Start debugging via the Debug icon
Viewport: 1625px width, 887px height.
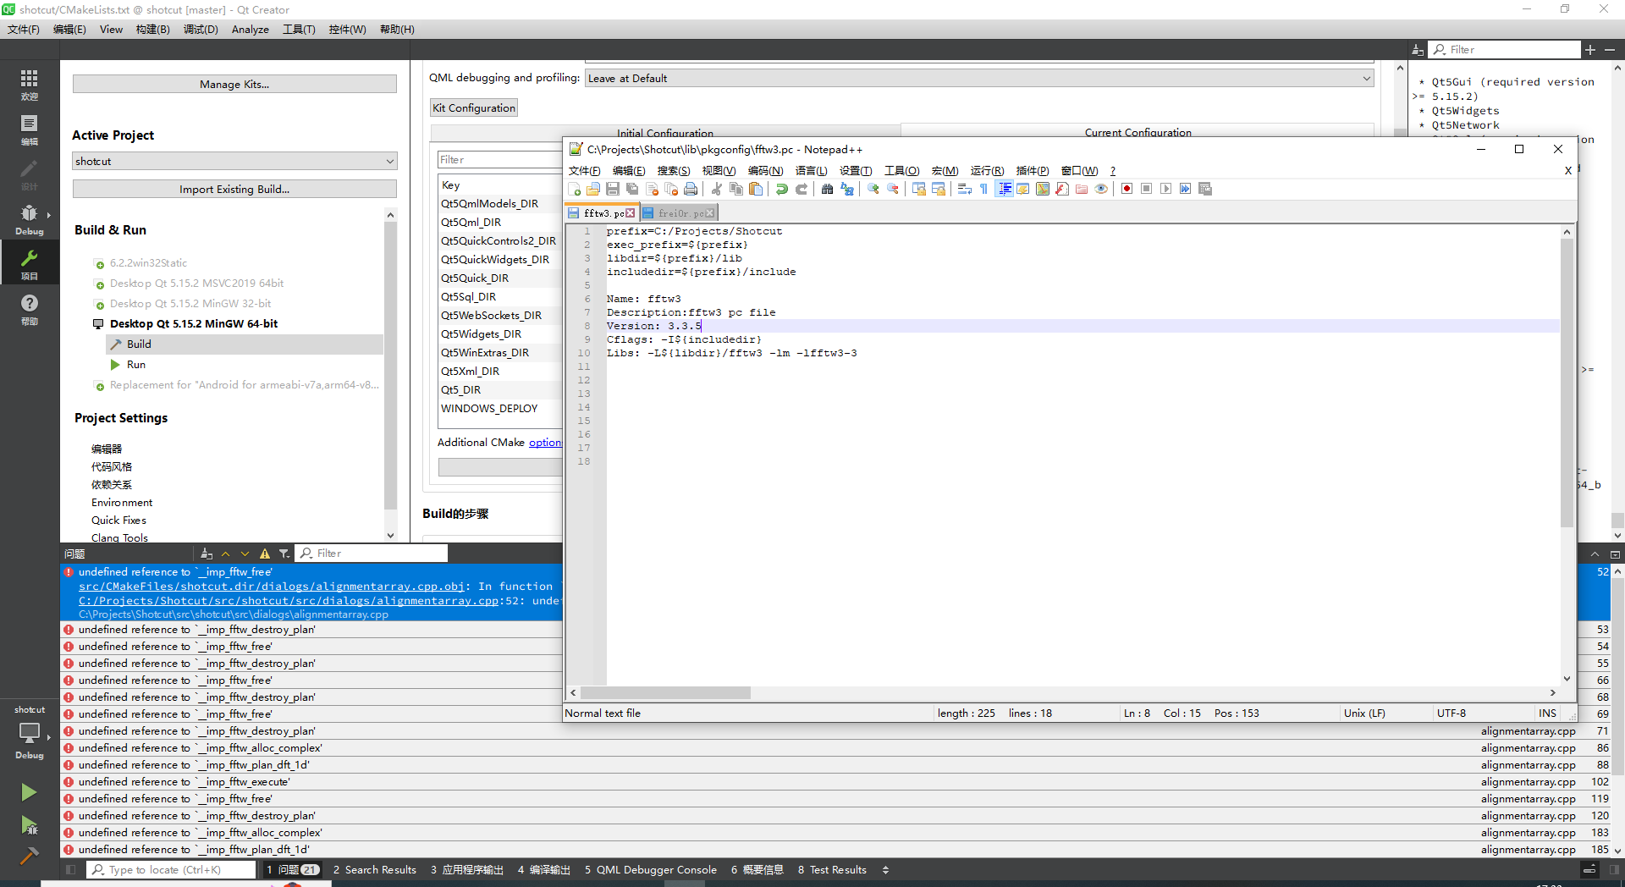click(30, 825)
